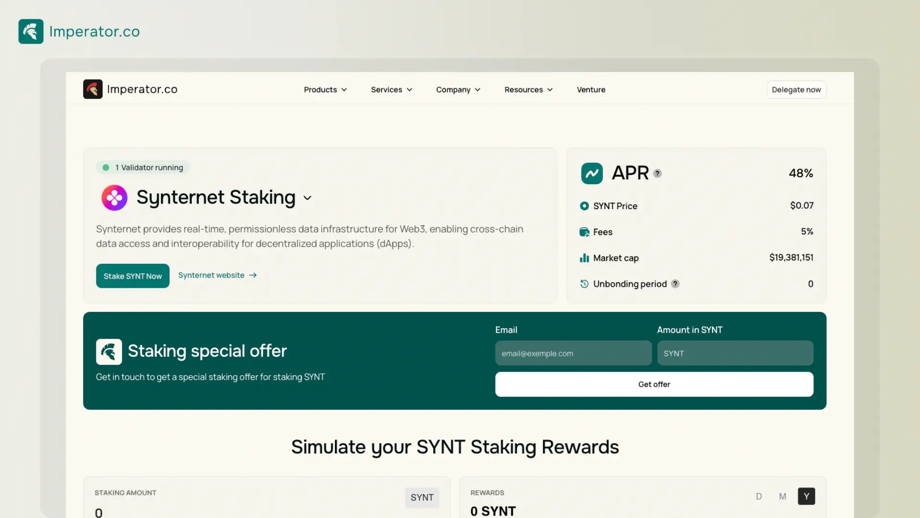The height and width of the screenshot is (518, 920).
Task: Select the D daily rewards toggle
Action: 759,496
